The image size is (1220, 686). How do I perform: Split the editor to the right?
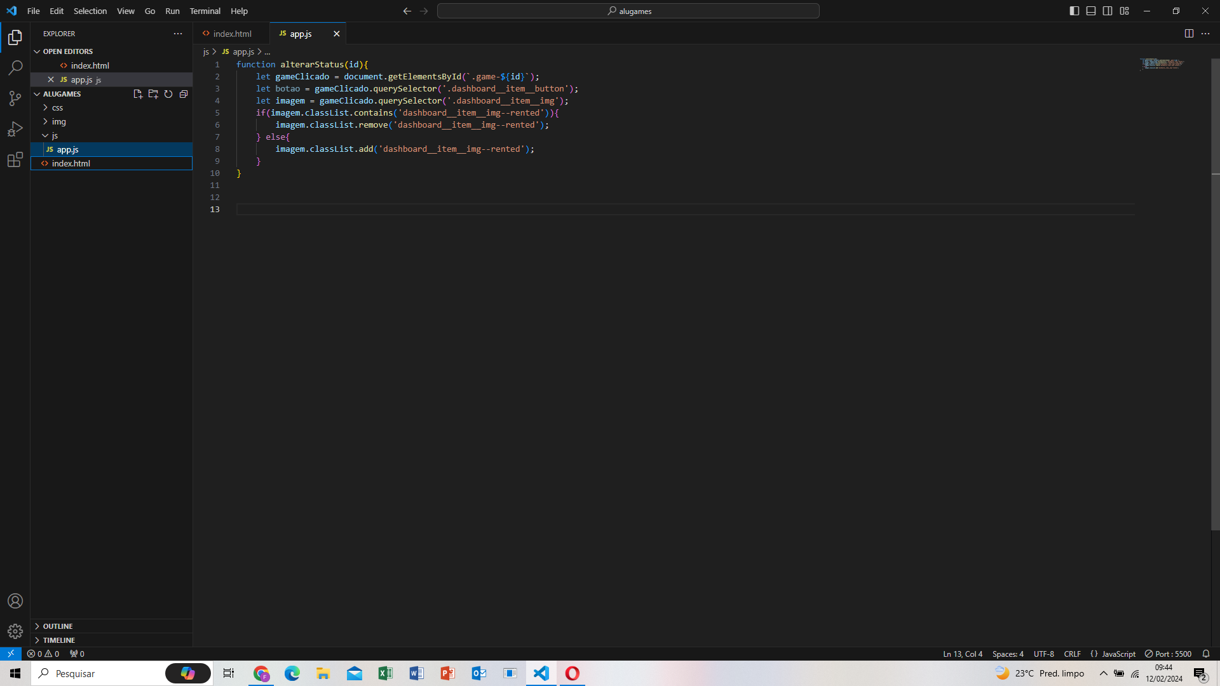[1189, 34]
